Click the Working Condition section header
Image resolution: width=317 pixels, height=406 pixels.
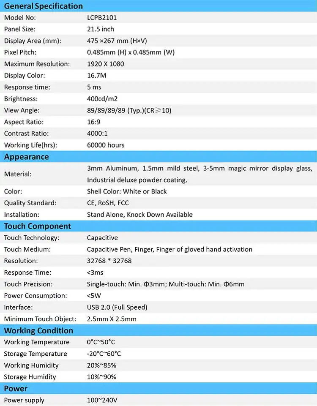[38, 330]
